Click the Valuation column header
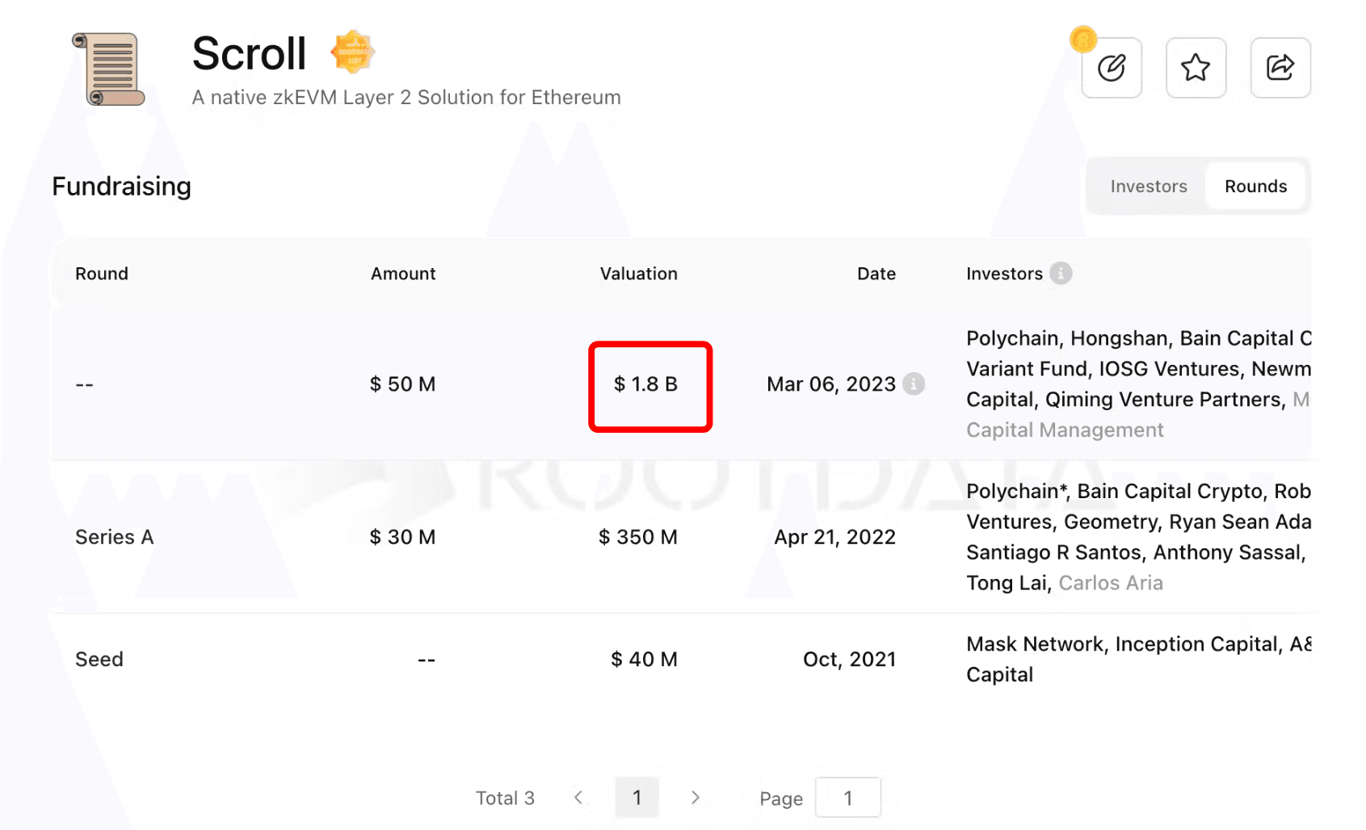This screenshot has height=830, width=1366. pos(638,274)
